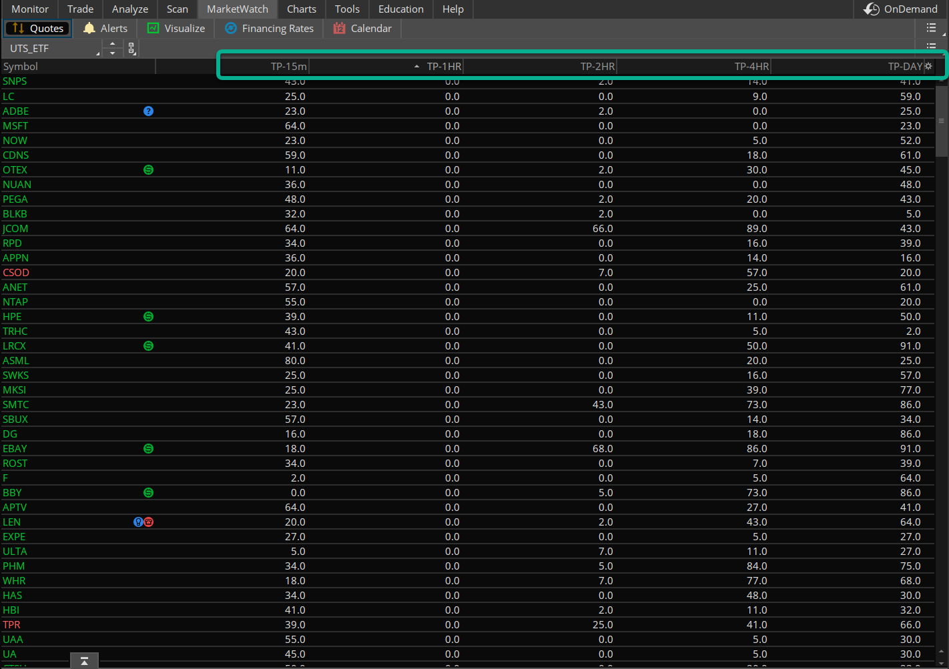Viewport: 949px width, 669px height.
Task: Select the CSOD symbol in red
Action: pyautogui.click(x=16, y=273)
